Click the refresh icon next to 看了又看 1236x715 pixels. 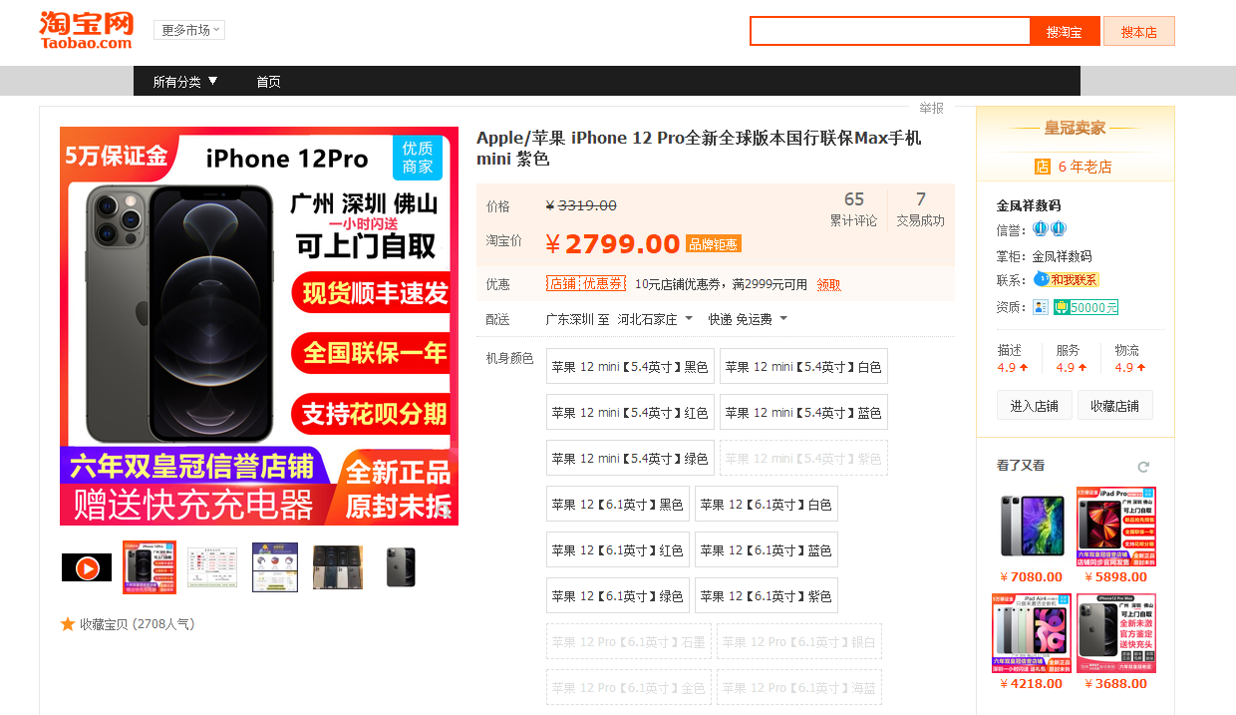(1143, 467)
